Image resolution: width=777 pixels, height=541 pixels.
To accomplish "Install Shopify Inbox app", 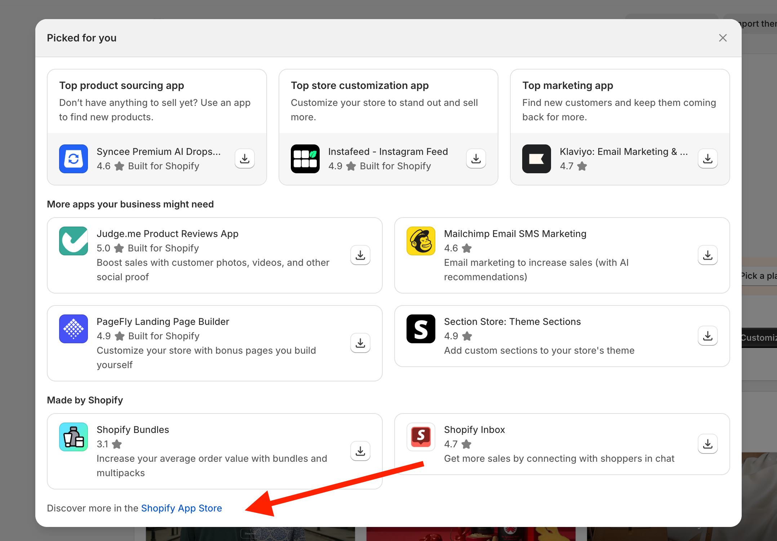I will [x=707, y=444].
